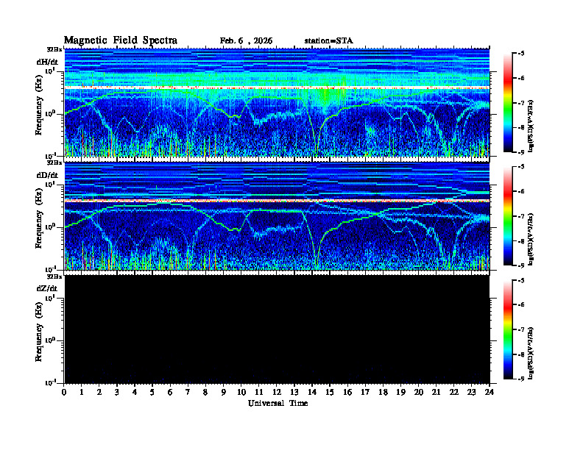583x450 pixels.
Task: Click the hour 16 tick label on time axis
Action: pos(347,392)
